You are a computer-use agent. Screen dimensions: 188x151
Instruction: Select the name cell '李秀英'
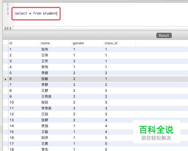click(46, 108)
